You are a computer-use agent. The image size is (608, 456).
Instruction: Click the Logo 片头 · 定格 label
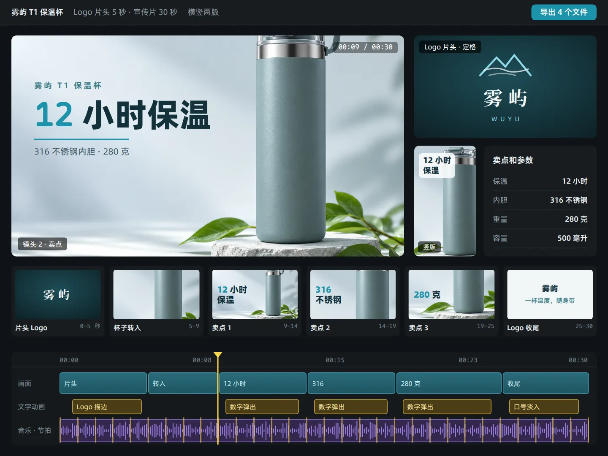coord(450,47)
